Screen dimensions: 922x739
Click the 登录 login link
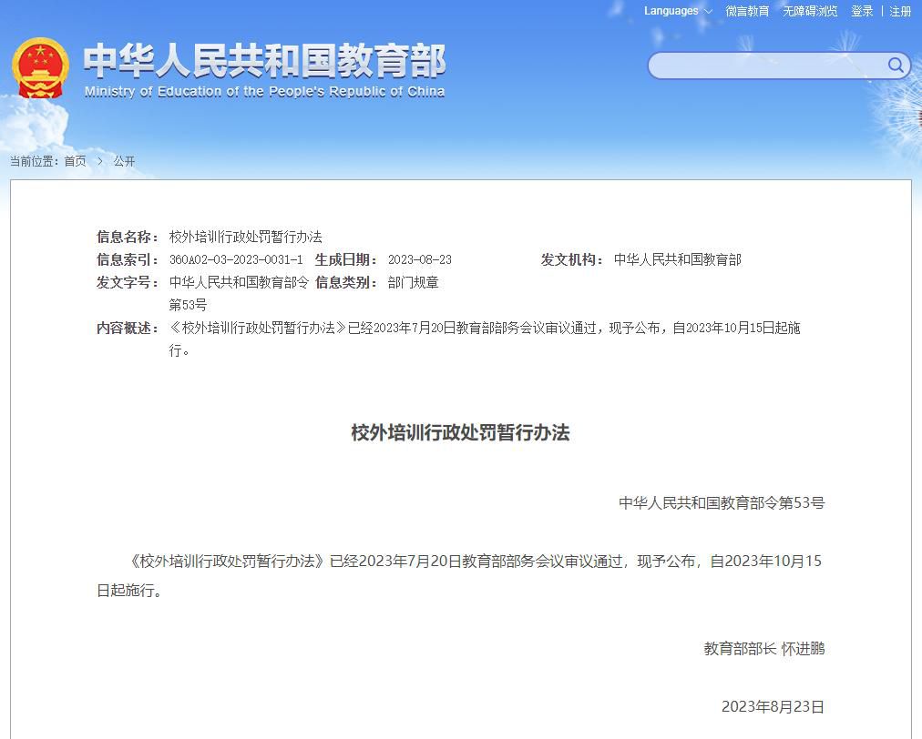[862, 11]
